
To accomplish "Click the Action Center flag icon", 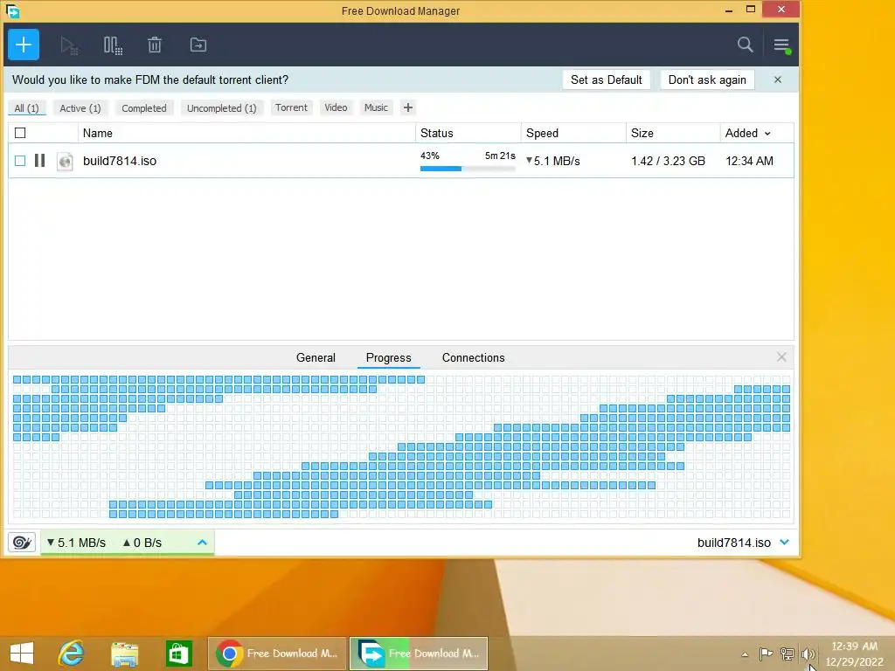I will pyautogui.click(x=766, y=654).
